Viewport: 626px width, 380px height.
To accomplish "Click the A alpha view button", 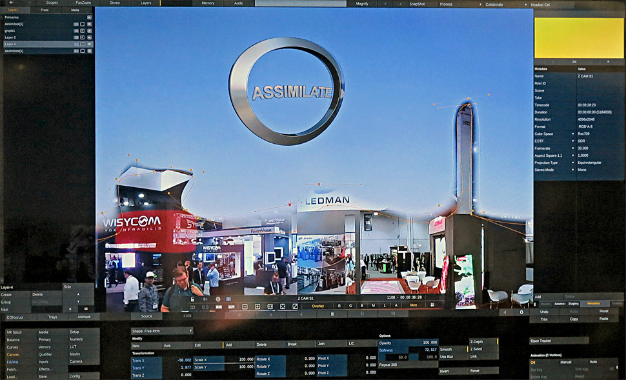I will (x=396, y=306).
